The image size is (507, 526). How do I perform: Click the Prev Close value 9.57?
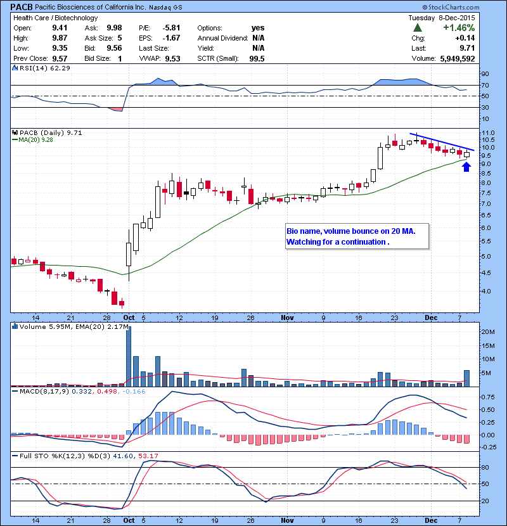[x=60, y=59]
